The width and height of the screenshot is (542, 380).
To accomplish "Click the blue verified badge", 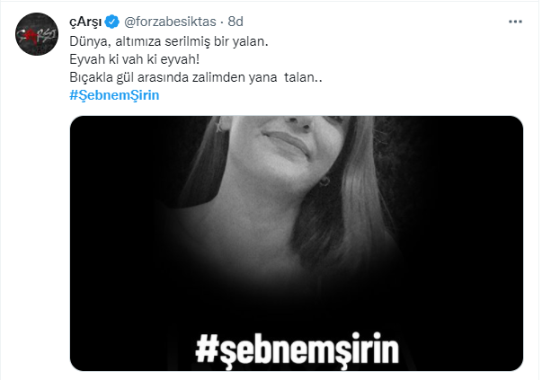I will pos(112,22).
